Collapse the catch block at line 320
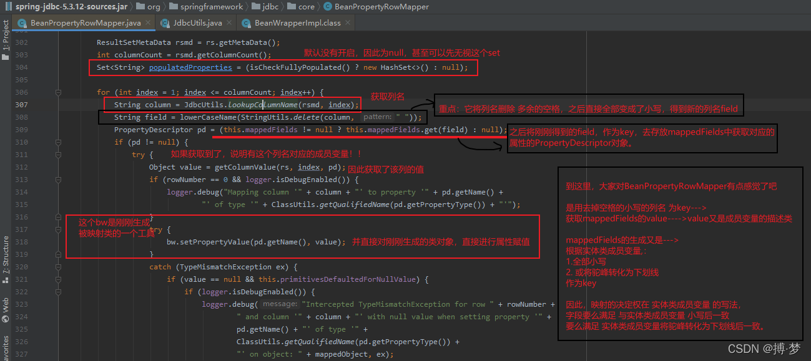 pyautogui.click(x=59, y=267)
